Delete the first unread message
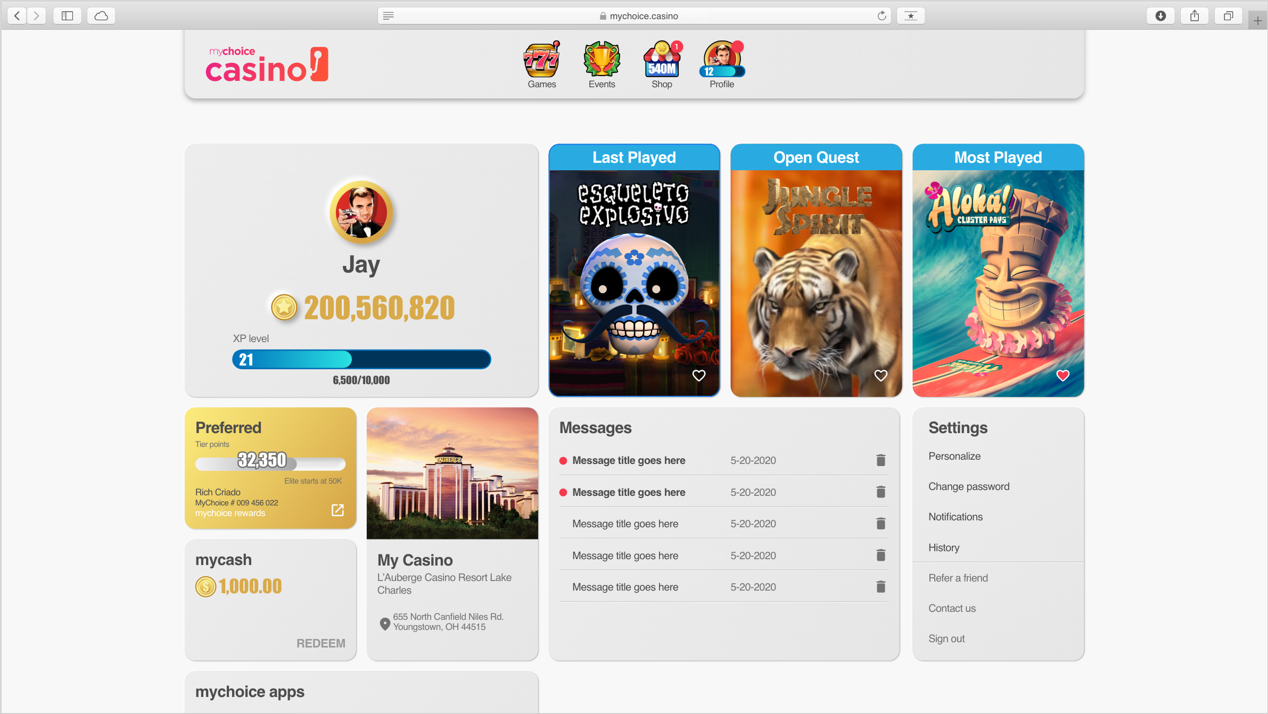The height and width of the screenshot is (714, 1268). [x=881, y=460]
